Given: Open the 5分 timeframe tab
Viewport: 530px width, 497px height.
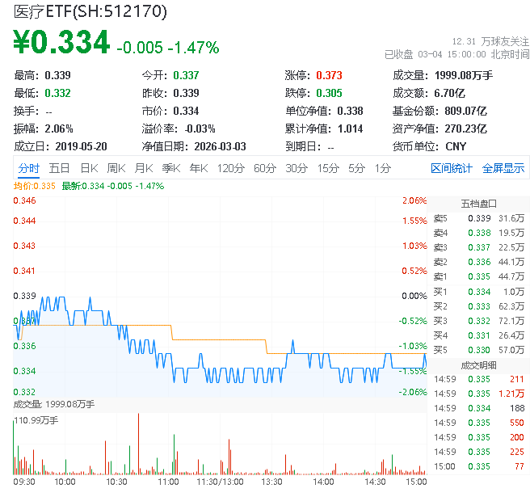Looking at the screenshot, I should click(356, 168).
